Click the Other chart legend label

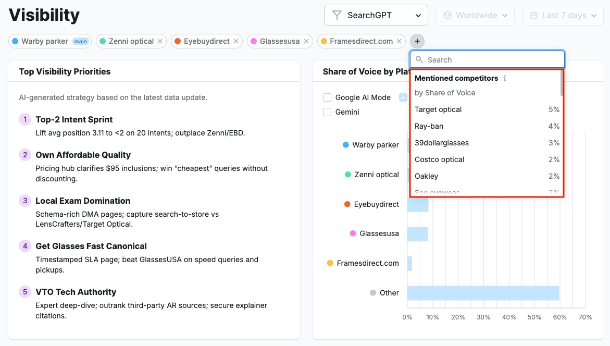[389, 293]
